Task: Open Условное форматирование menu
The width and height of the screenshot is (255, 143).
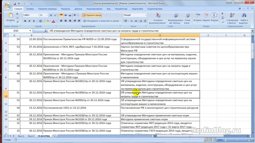Action: pos(158,18)
